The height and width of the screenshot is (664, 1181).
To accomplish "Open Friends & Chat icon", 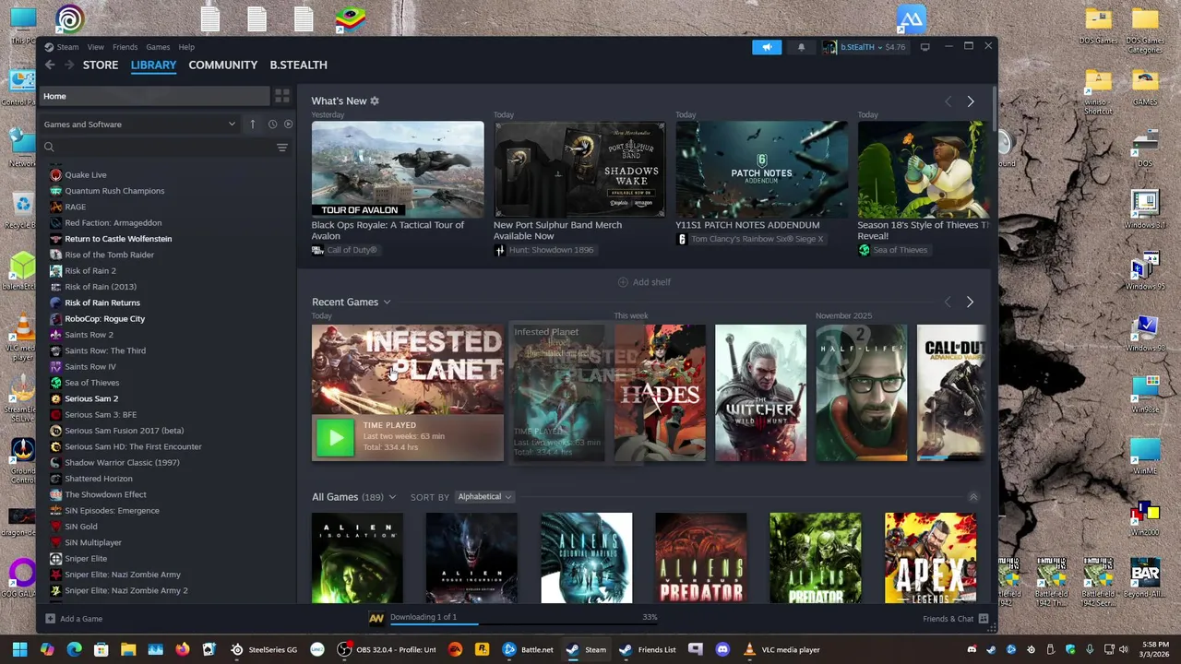I will point(984,619).
